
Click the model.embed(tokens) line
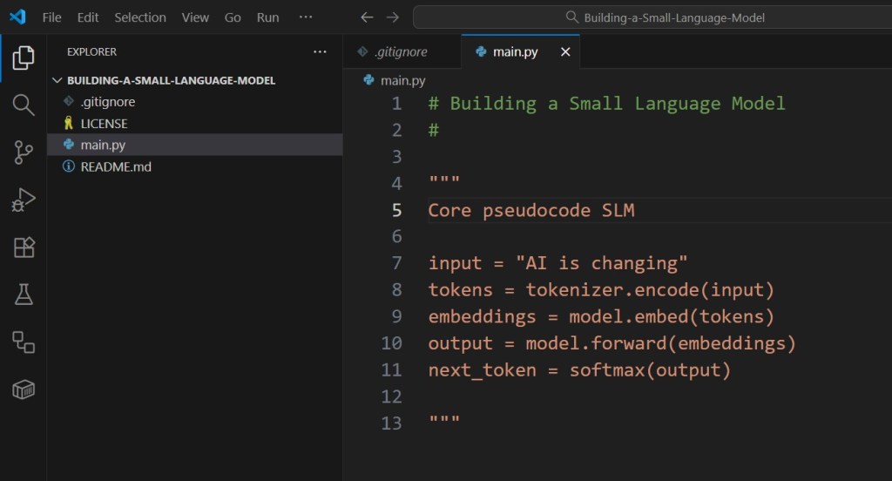[601, 316]
